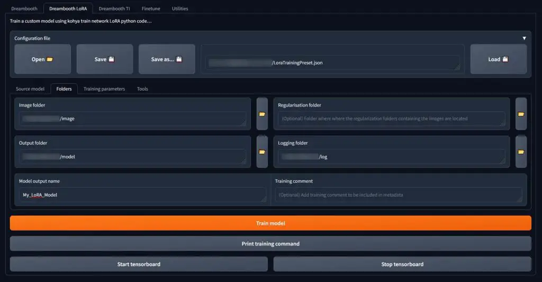Save the current configuration
Image resolution: width=542 pixels, height=282 pixels.
pos(105,59)
